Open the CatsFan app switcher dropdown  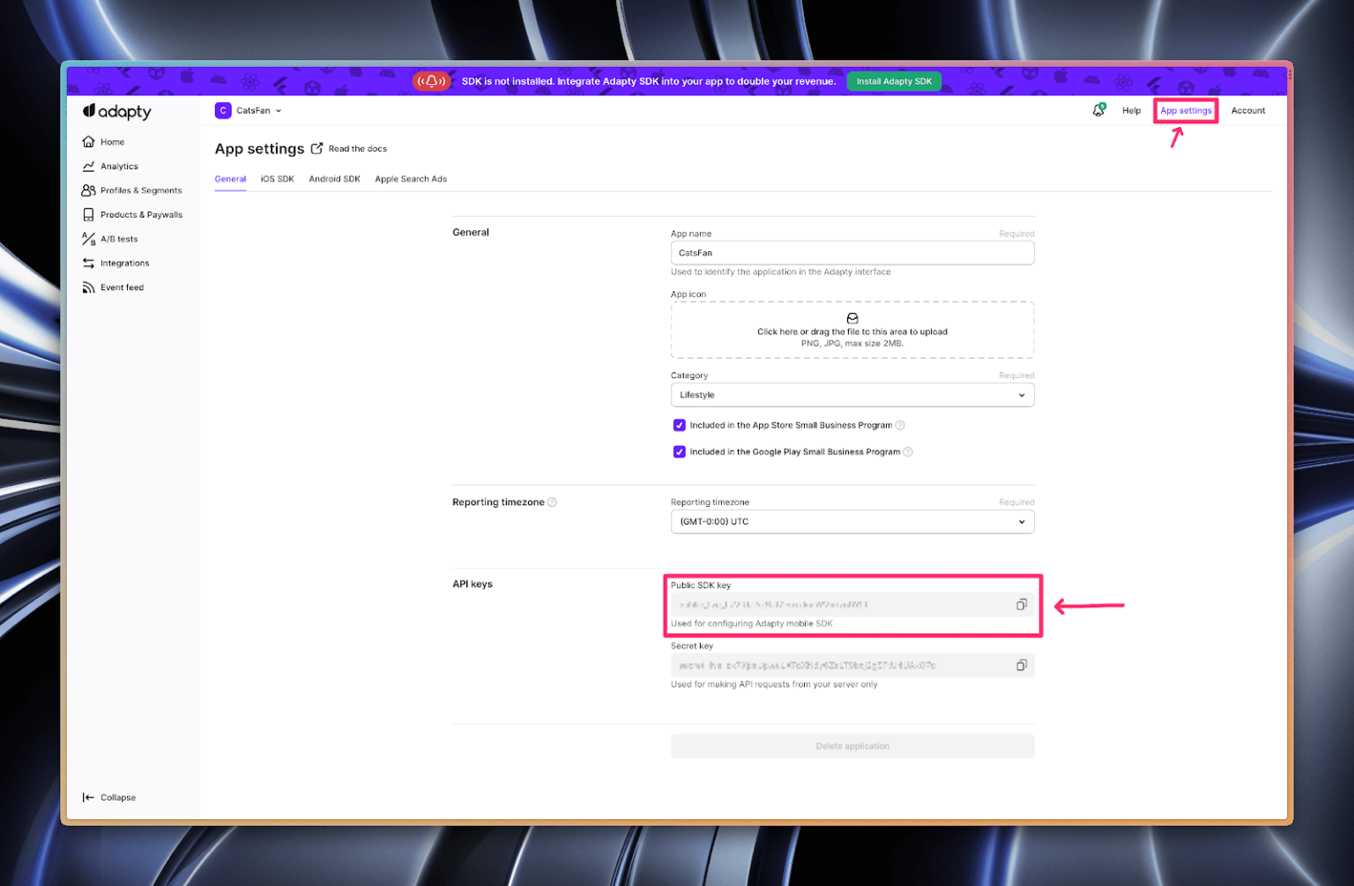249,111
